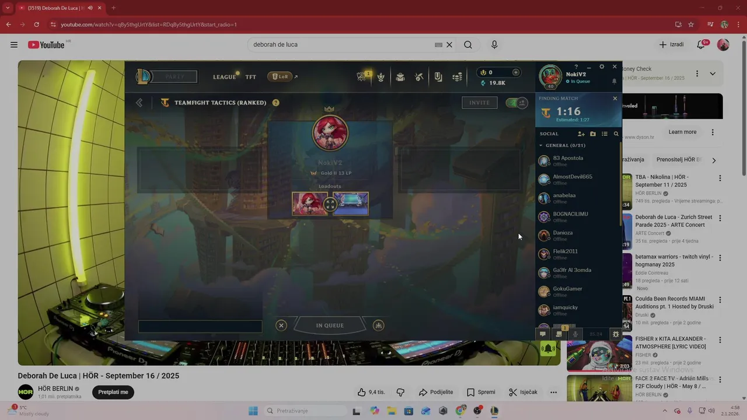Select friend GokuGamer
This screenshot has width=747, height=420.
[x=578, y=292]
